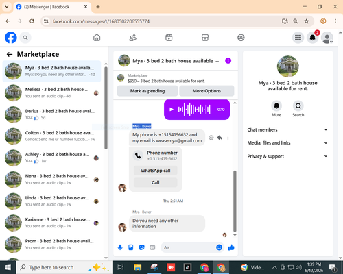Open the Melissa conversation in the list
Image resolution: width=343 pixels, height=274 pixels.
pos(51,92)
